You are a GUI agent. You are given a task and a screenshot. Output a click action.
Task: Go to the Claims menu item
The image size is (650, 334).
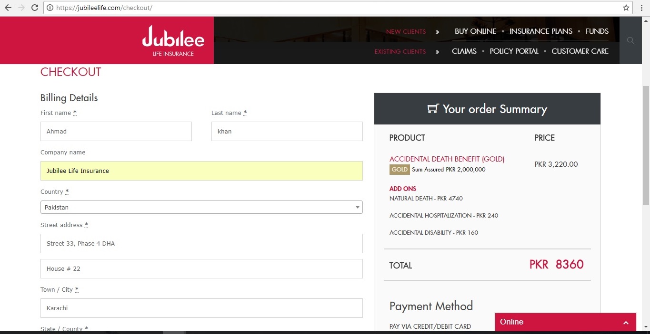464,51
